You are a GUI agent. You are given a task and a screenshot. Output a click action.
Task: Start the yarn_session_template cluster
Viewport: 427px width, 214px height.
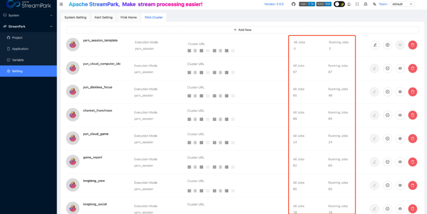pos(387,45)
